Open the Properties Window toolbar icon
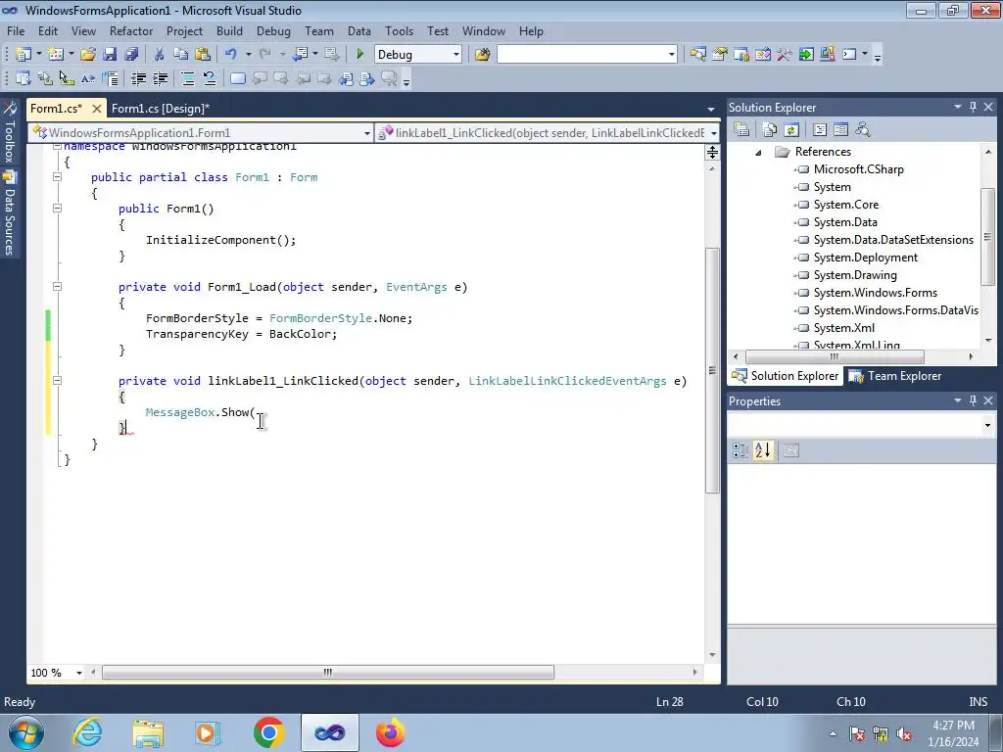This screenshot has height=752, width=1003. 720,55
